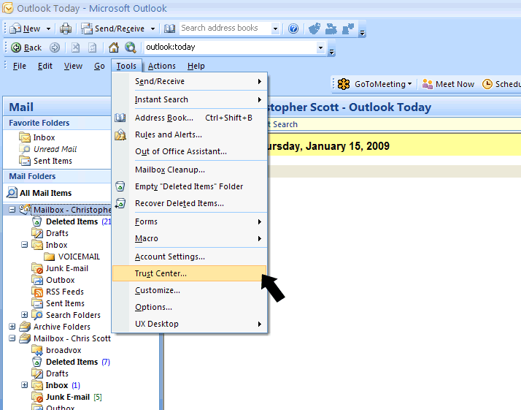The height and width of the screenshot is (410, 521).
Task: Expand the Instant Search submenu
Action: point(190,99)
